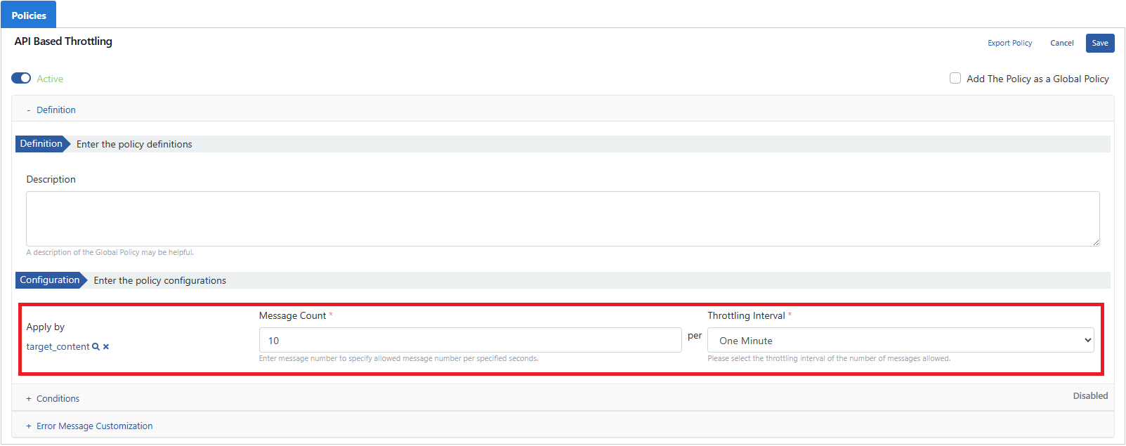1126x446 pixels.
Task: Click the Save button
Action: [1099, 44]
